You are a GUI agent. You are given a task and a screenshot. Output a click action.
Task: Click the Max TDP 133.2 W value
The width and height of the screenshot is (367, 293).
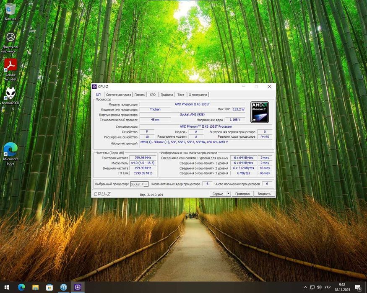[238, 109]
